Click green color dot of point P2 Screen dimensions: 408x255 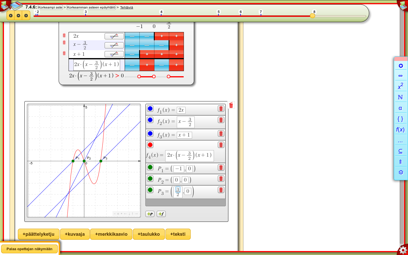(x=150, y=178)
